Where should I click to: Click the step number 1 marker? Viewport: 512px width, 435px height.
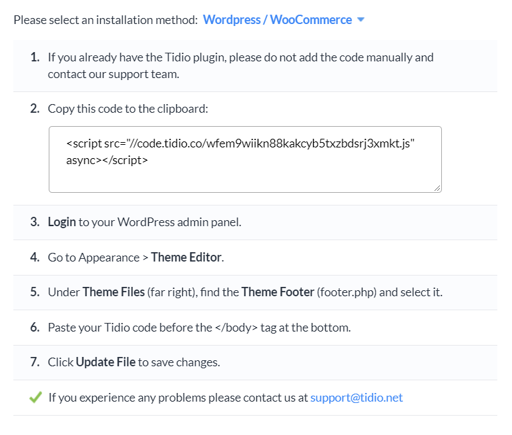(x=35, y=57)
